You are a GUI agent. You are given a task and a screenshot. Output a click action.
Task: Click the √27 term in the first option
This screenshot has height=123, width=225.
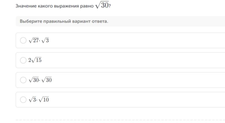coord(34,40)
